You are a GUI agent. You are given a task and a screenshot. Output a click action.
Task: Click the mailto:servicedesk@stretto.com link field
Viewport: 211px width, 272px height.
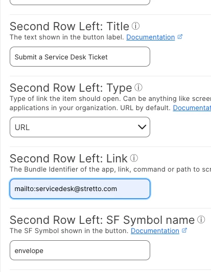(x=80, y=189)
